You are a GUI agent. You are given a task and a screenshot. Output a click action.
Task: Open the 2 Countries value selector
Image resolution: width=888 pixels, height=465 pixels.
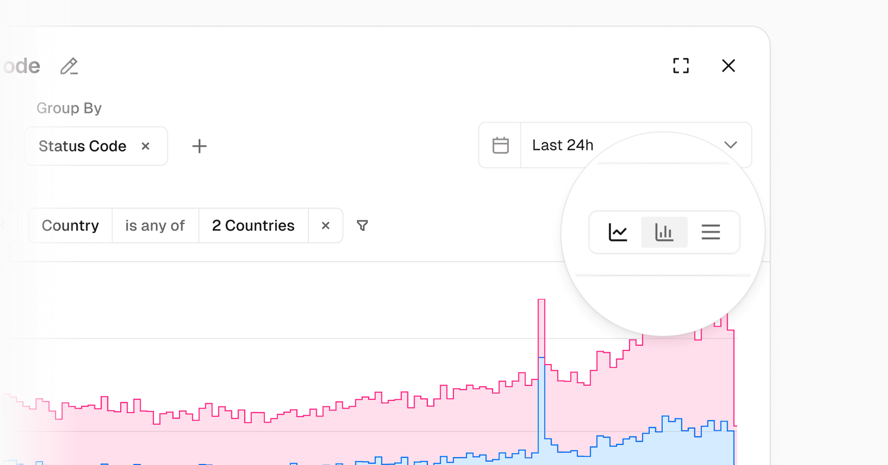[253, 225]
